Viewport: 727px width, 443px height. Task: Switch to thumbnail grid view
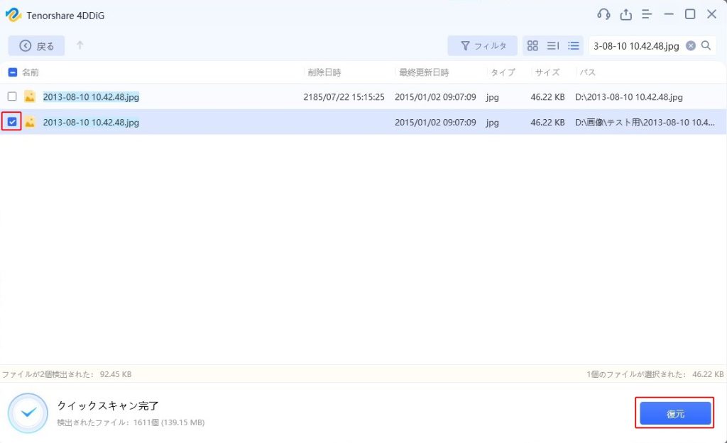(x=532, y=46)
